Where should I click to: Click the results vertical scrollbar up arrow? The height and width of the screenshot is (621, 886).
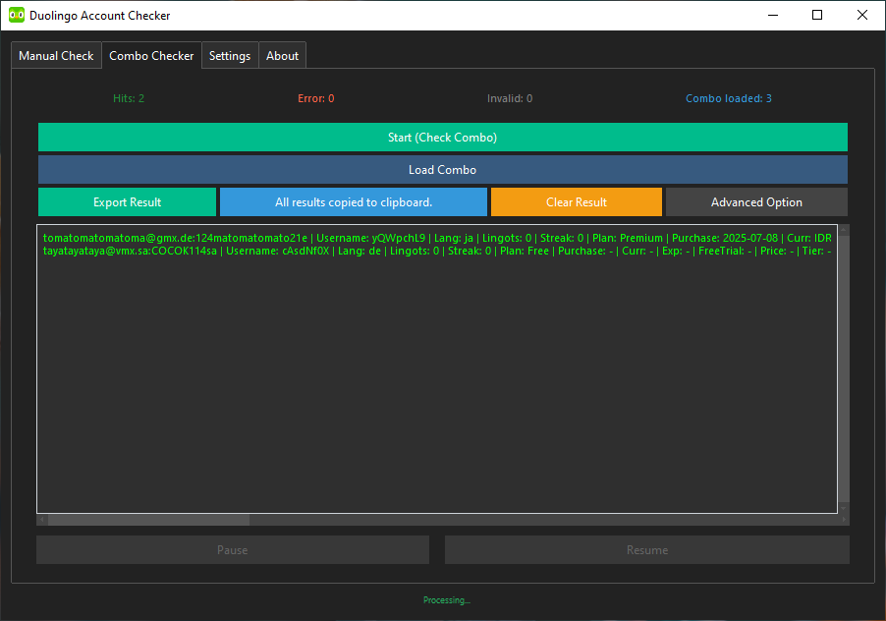tap(844, 229)
